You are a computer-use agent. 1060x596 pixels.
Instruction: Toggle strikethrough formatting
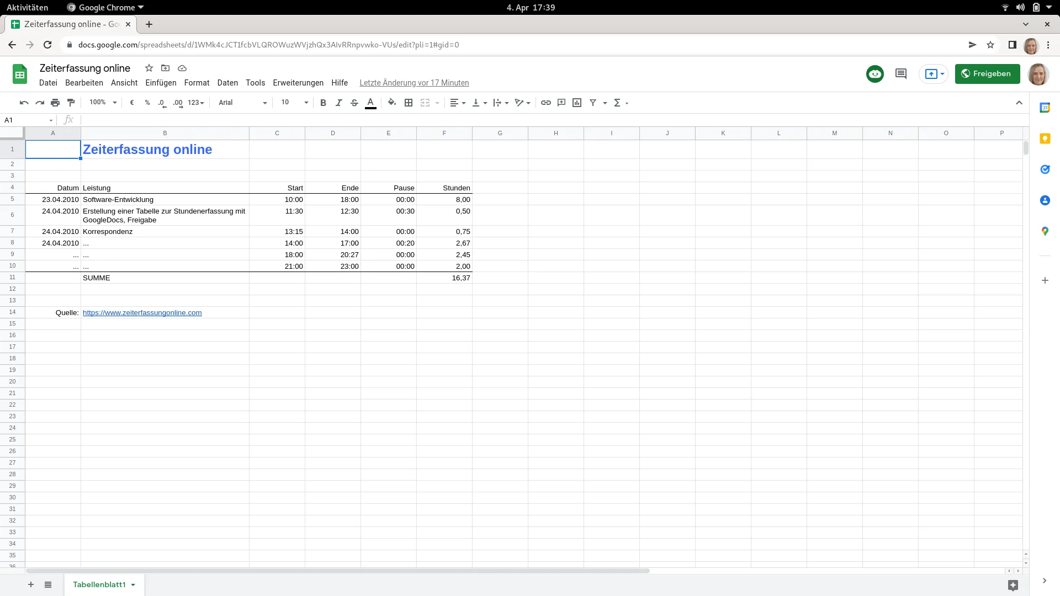point(354,103)
